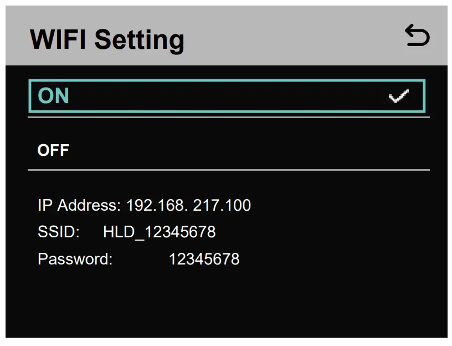Click the teal ON text label

tap(53, 96)
